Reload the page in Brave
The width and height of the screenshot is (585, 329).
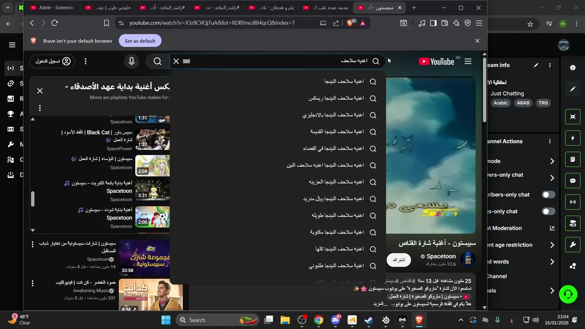(55, 23)
